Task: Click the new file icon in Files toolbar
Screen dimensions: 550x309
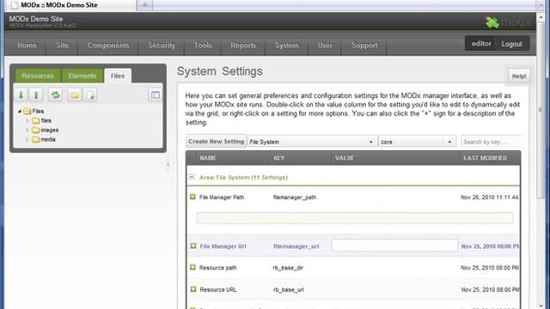Action: [x=90, y=95]
